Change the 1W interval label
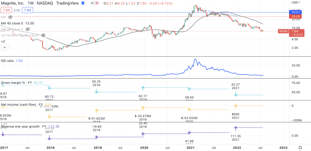 pyautogui.click(x=31, y=3)
